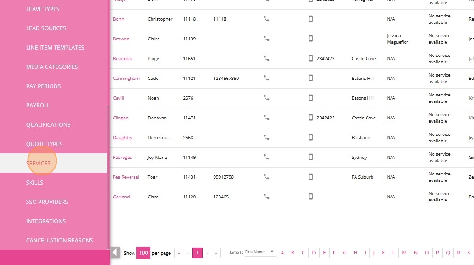Click the phone icon in Daughtry row
This screenshot has width=474, height=265.
coord(266,137)
